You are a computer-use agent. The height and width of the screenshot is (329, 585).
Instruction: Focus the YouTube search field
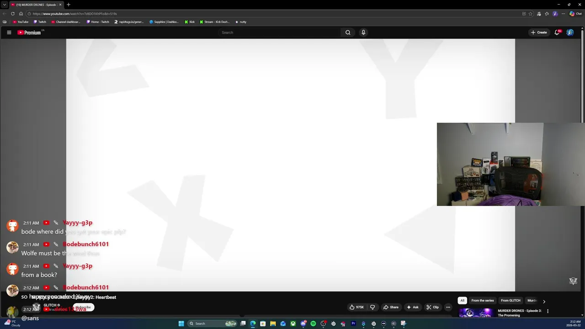coord(279,32)
